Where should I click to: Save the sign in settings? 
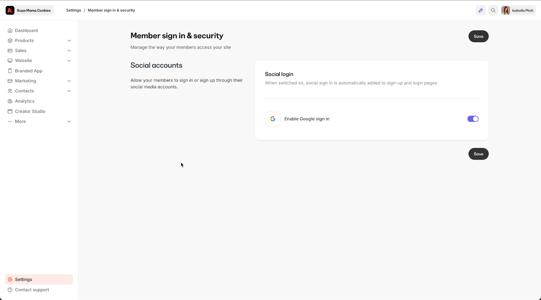[x=478, y=36]
